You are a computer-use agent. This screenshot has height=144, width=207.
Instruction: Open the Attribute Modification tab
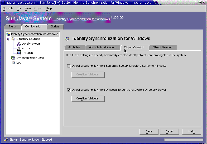pyautogui.click(x=102, y=47)
